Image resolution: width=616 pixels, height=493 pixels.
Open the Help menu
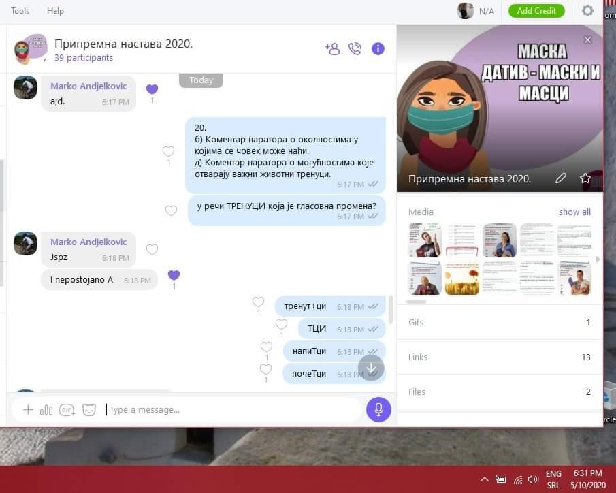(x=55, y=11)
